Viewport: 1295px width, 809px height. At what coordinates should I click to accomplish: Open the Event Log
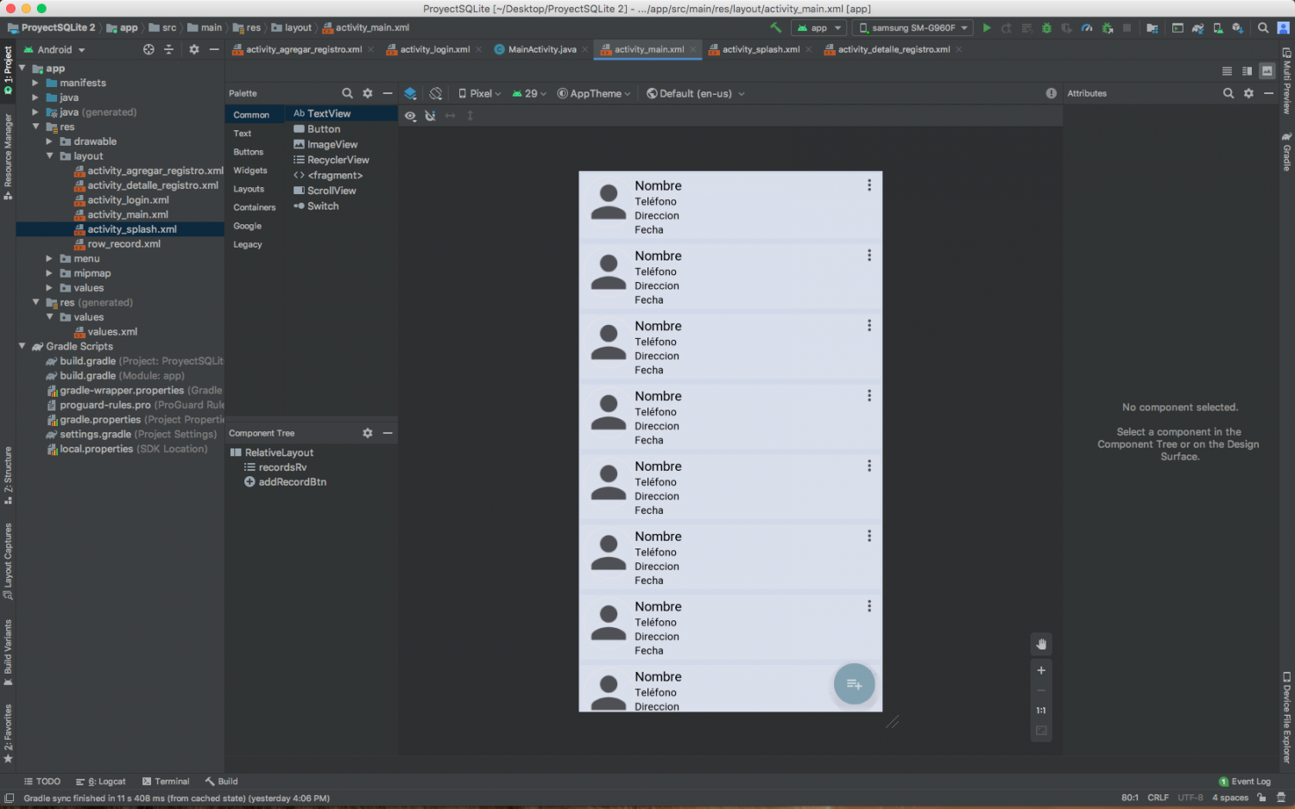click(x=1245, y=781)
